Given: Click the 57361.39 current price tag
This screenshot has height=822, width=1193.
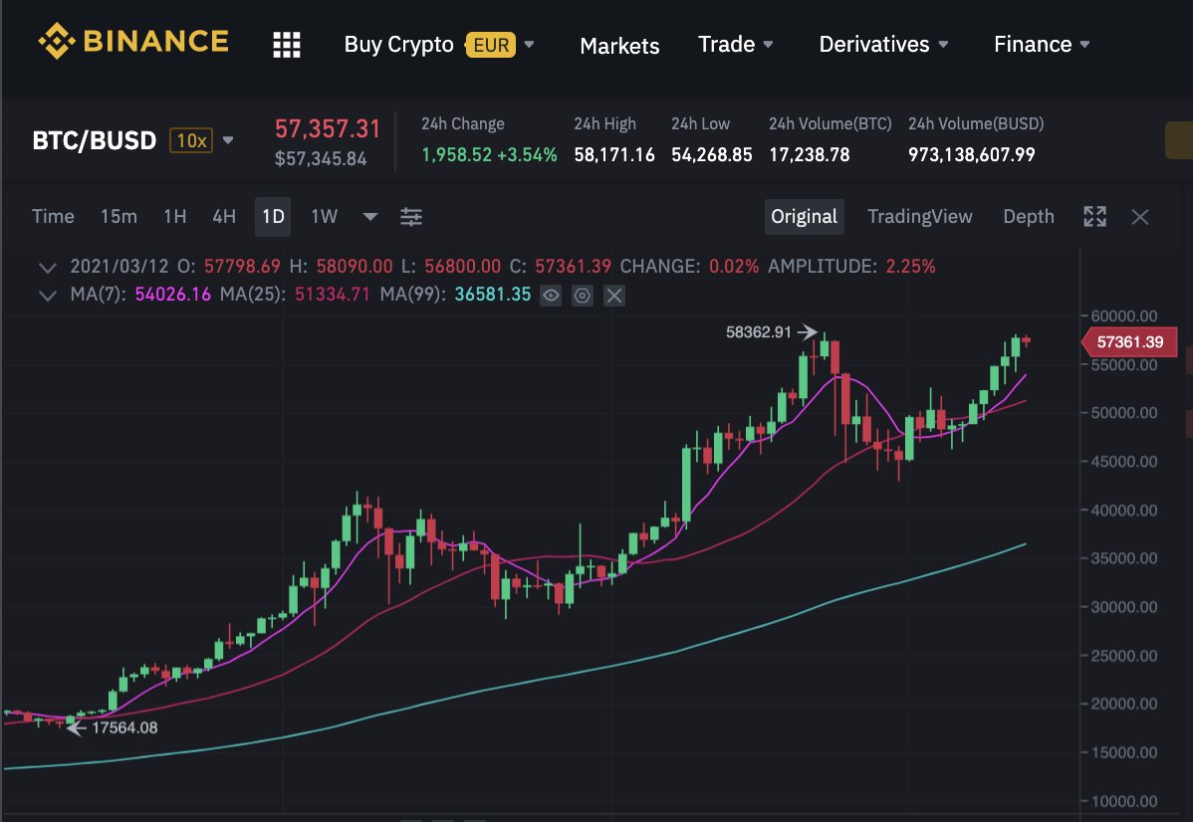Looking at the screenshot, I should pyautogui.click(x=1129, y=342).
